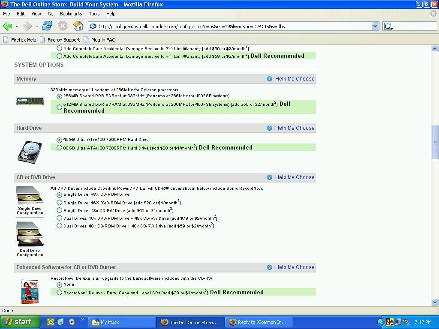Click the scroll up arrow on the page
Viewport: 439px width, 329px height.
pyautogui.click(x=435, y=49)
